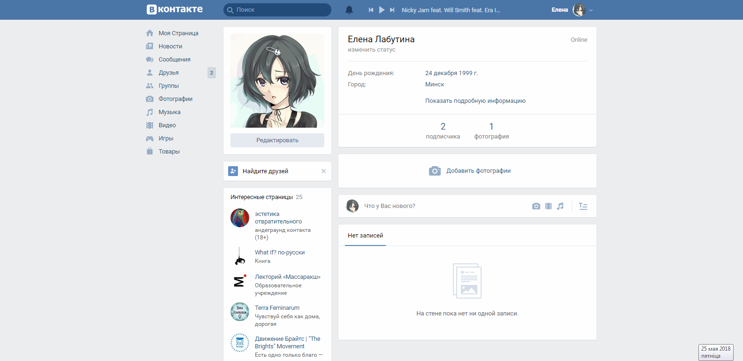743x361 pixels.
Task: Open Сообщения in the sidebar
Action: click(x=175, y=60)
